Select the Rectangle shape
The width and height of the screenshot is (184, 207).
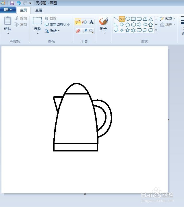point(133,19)
